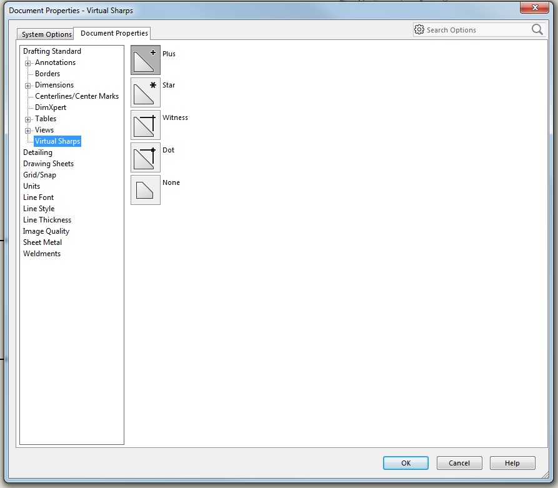This screenshot has width=558, height=488.
Task: Select Drafting Standard in the tree
Action: click(x=52, y=51)
